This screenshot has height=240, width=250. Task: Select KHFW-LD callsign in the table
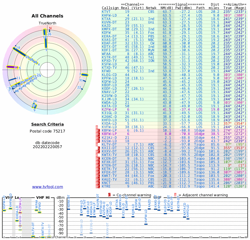109,15
